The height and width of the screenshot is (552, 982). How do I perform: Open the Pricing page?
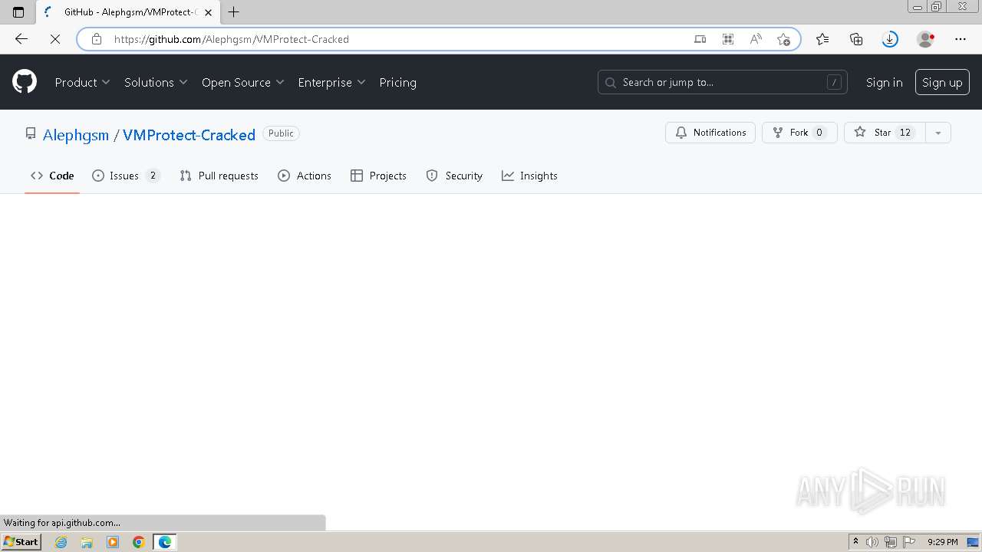tap(397, 82)
